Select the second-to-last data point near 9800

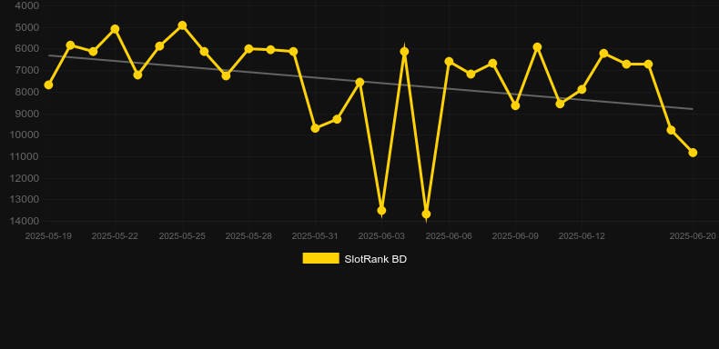click(x=671, y=130)
